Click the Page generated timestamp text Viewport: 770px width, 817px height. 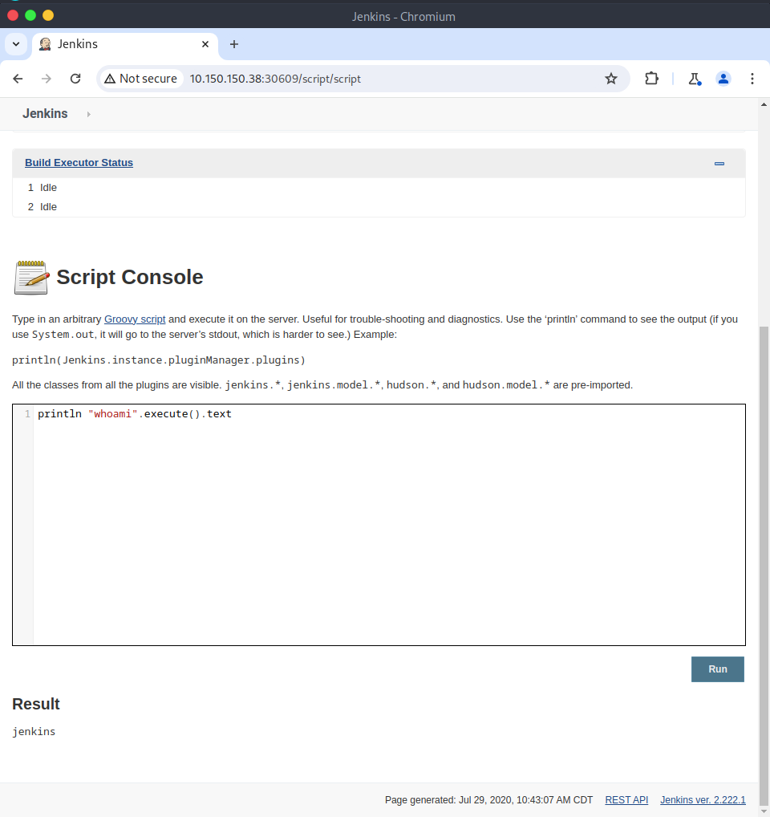pos(488,800)
